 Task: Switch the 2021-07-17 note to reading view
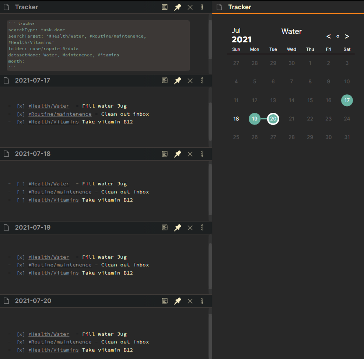coord(165,80)
